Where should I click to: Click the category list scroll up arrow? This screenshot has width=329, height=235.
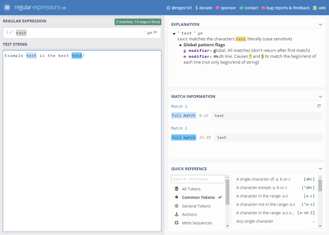pyautogui.click(x=227, y=177)
